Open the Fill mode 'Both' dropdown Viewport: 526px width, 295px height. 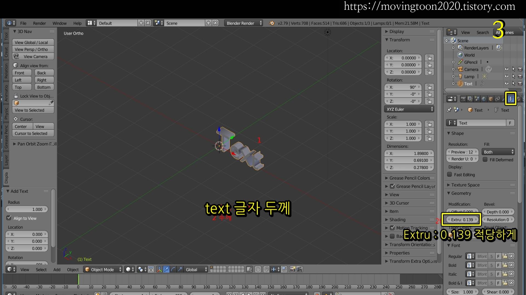click(498, 152)
